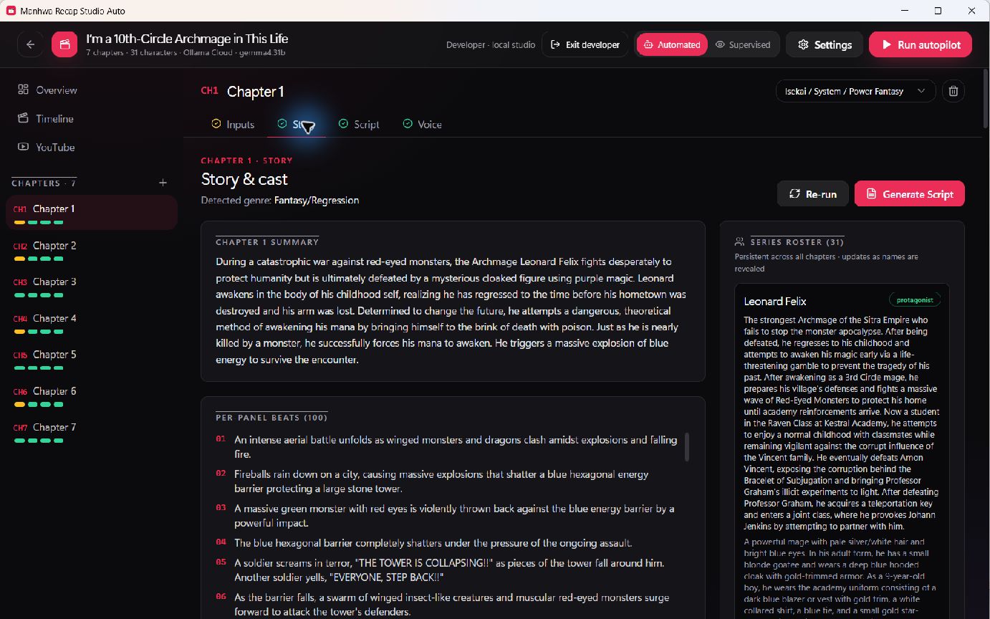Image resolution: width=990 pixels, height=619 pixels.
Task: Open Chapter 7 from chapter list
Action: [92, 431]
